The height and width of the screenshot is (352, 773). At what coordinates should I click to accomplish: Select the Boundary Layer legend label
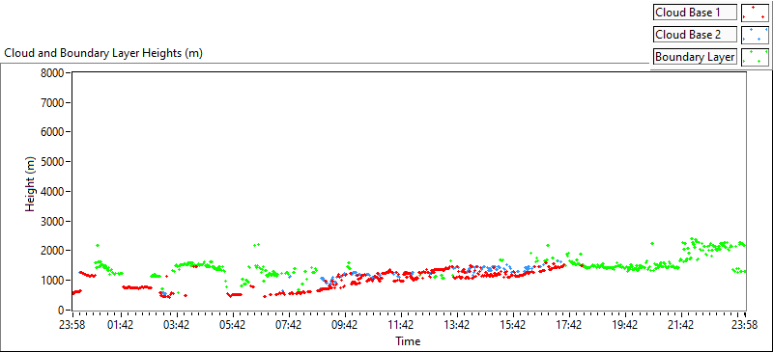(695, 57)
